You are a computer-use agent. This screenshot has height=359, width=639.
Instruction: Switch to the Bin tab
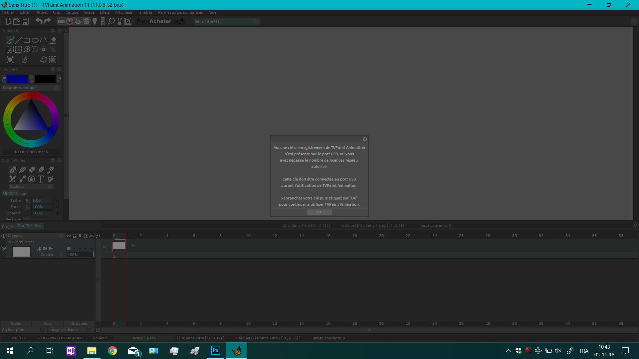(23, 194)
